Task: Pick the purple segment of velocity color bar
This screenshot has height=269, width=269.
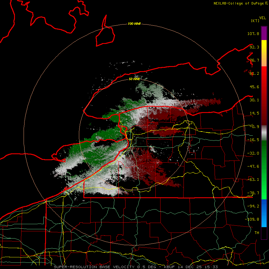Action: [264, 33]
